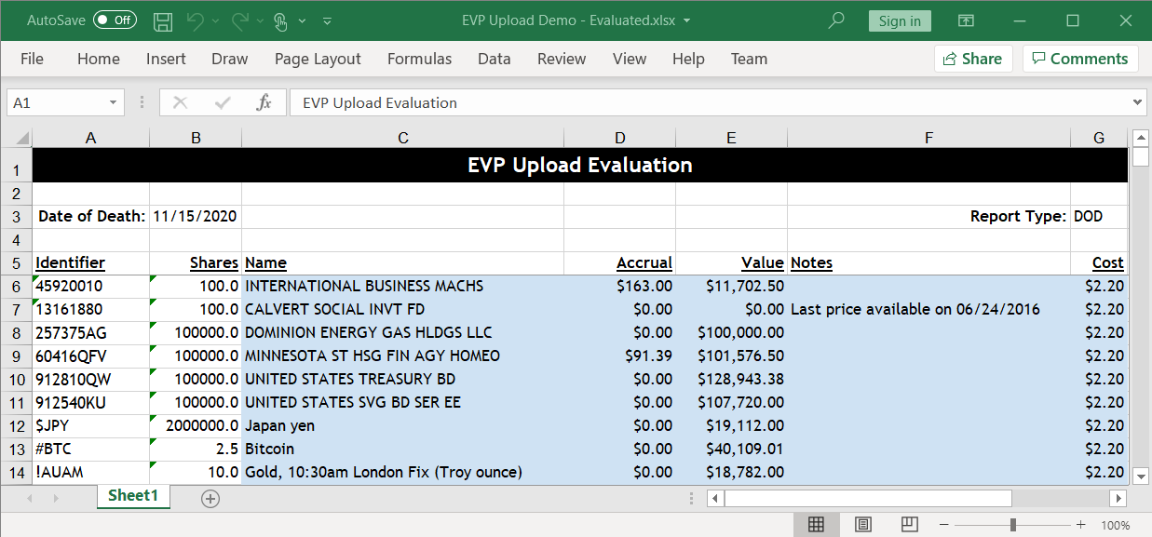Open the search magnifier icon
The height and width of the screenshot is (537, 1152).
pyautogui.click(x=836, y=20)
